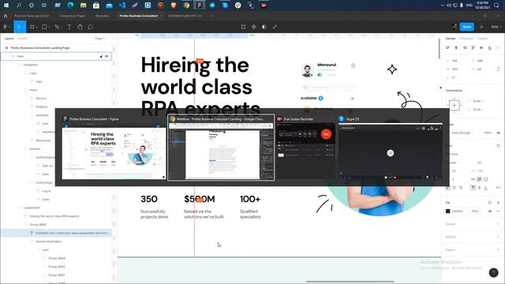Add a new fill with plus icon

click(498, 203)
